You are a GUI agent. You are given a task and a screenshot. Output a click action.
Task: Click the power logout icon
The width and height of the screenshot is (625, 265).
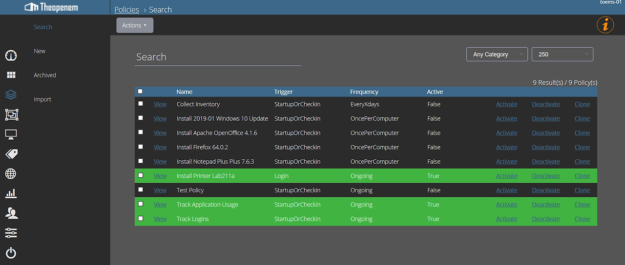[x=11, y=253]
